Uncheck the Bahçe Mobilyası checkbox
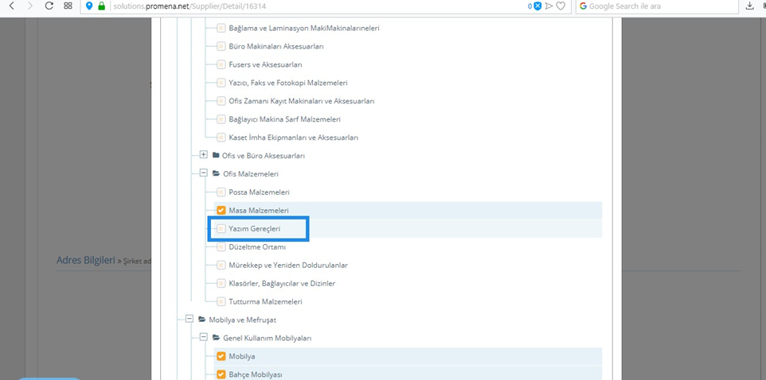Screen dimensions: 766x380 [x=221, y=374]
